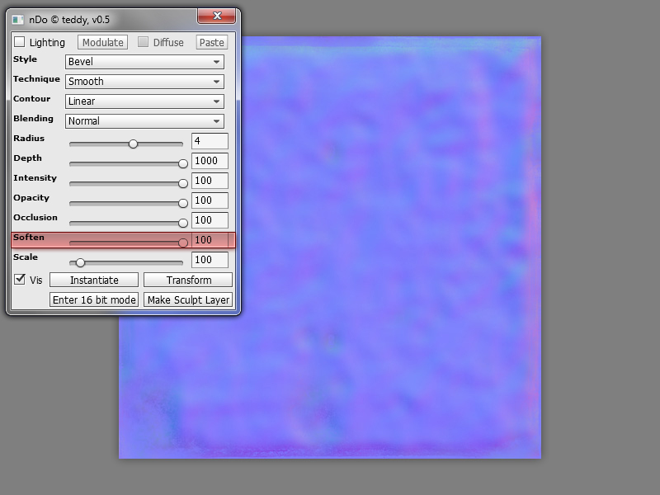Click the Scale slider handle
Image resolution: width=660 pixels, height=495 pixels.
[x=80, y=262]
